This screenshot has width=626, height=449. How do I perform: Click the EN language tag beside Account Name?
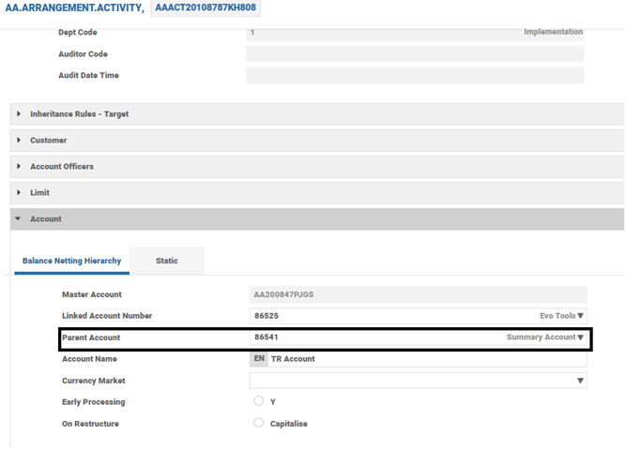[259, 359]
